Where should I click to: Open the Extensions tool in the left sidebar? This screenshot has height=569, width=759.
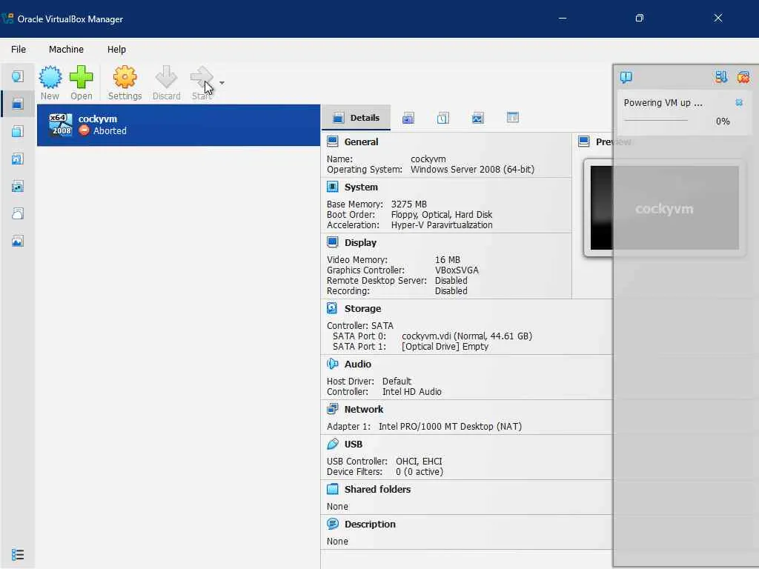(18, 131)
